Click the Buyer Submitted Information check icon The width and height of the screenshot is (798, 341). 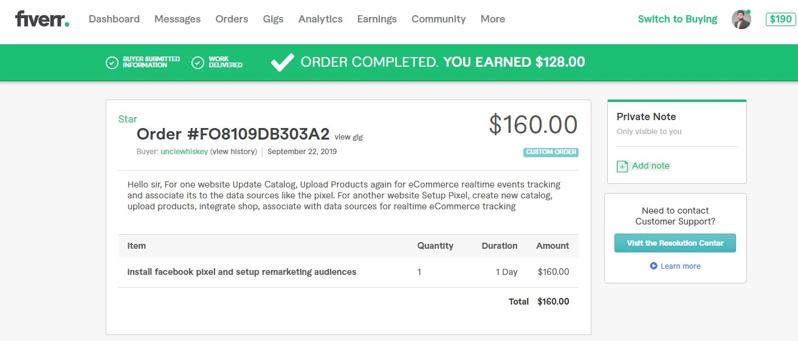point(112,62)
